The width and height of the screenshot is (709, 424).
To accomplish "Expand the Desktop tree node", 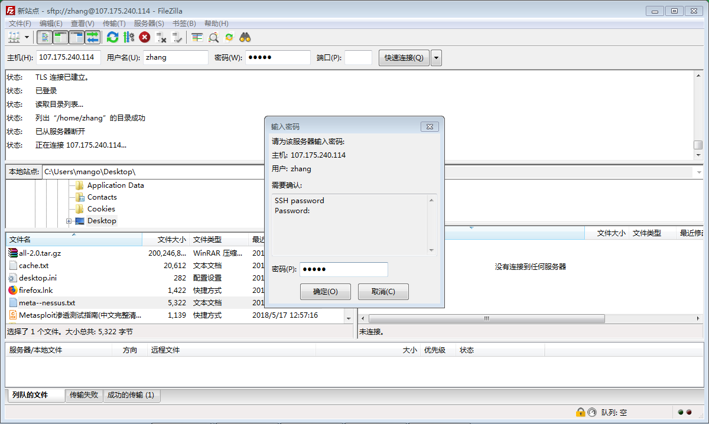I will point(69,221).
